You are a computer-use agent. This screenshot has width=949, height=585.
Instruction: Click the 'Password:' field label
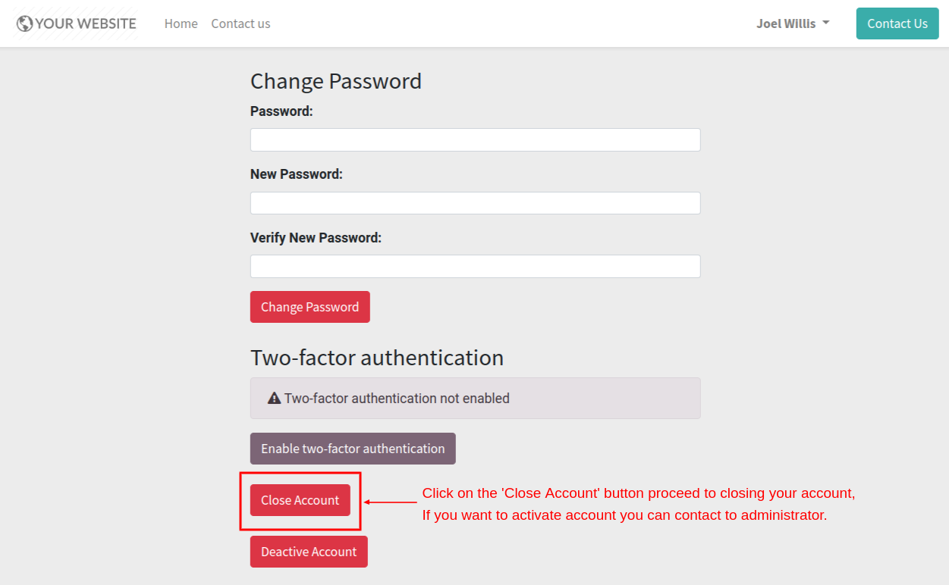coord(281,111)
